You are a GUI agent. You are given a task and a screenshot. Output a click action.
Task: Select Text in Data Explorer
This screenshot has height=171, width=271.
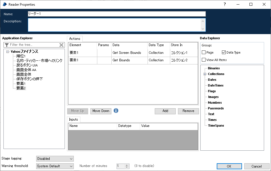(x=211, y=114)
